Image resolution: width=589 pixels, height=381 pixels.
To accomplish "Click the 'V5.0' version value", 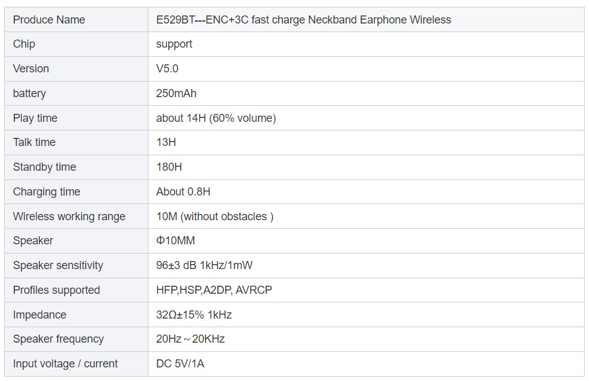I will coord(167,69).
